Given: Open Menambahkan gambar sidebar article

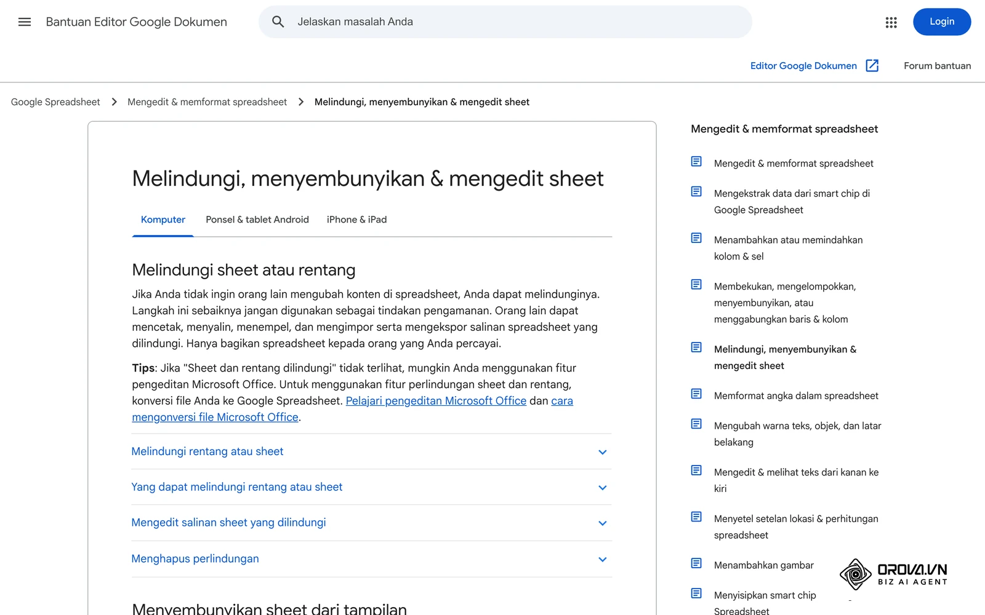Looking at the screenshot, I should 764,565.
